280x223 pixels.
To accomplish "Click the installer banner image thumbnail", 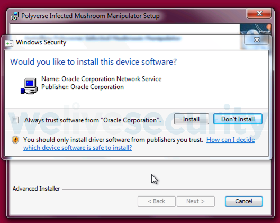I will click(x=255, y=30).
